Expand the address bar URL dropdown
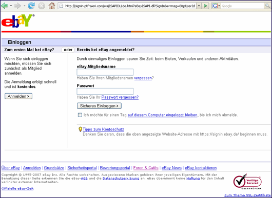 (199, 6)
